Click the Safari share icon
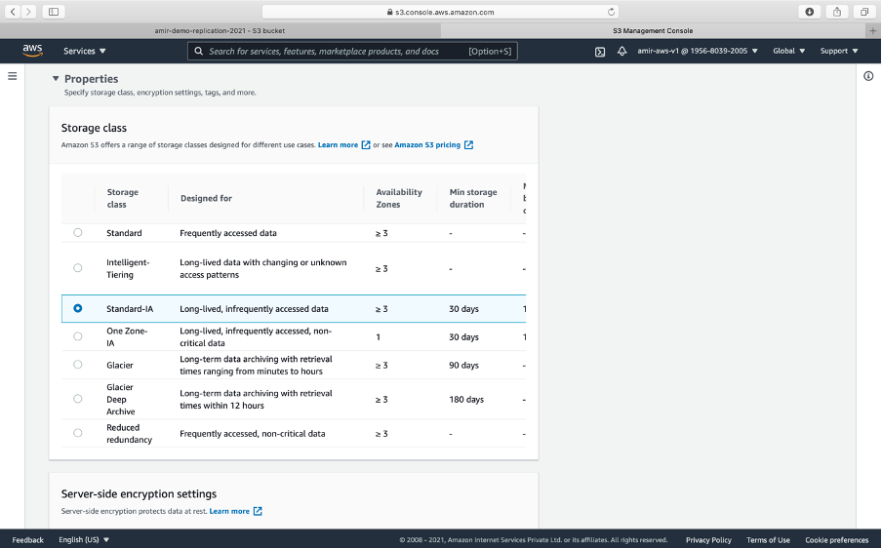The image size is (882, 548). 837,12
